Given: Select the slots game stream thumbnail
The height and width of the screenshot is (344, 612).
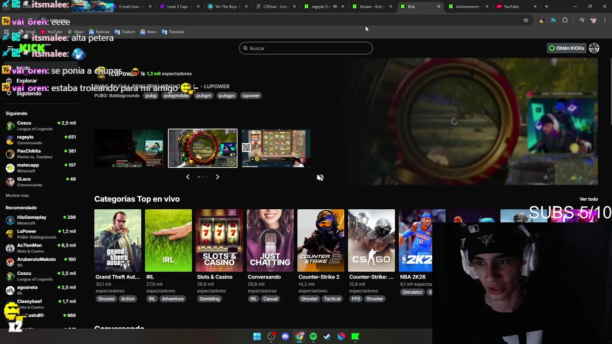Looking at the screenshot, I should [276, 149].
